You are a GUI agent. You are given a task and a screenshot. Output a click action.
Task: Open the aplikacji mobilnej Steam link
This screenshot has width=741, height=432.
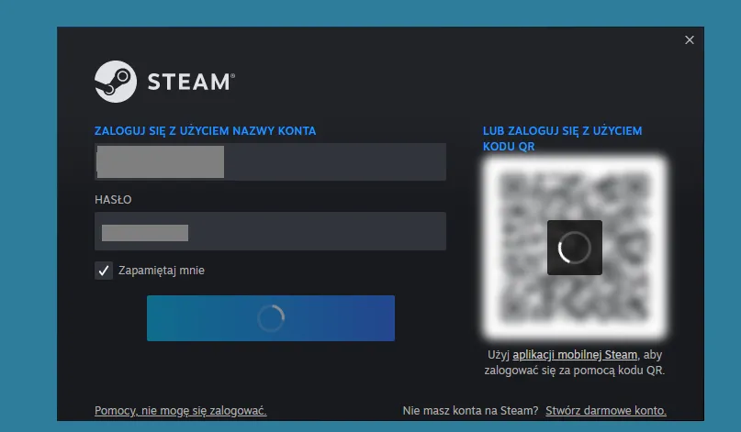pos(575,355)
